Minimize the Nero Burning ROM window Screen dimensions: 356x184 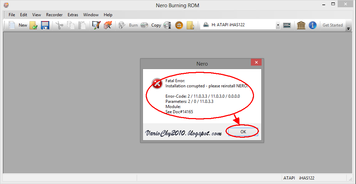324,4
